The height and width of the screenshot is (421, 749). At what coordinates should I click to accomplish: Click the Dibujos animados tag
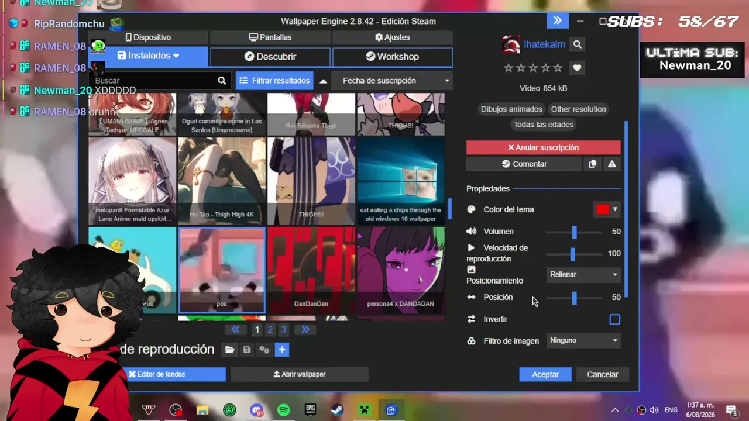click(511, 109)
